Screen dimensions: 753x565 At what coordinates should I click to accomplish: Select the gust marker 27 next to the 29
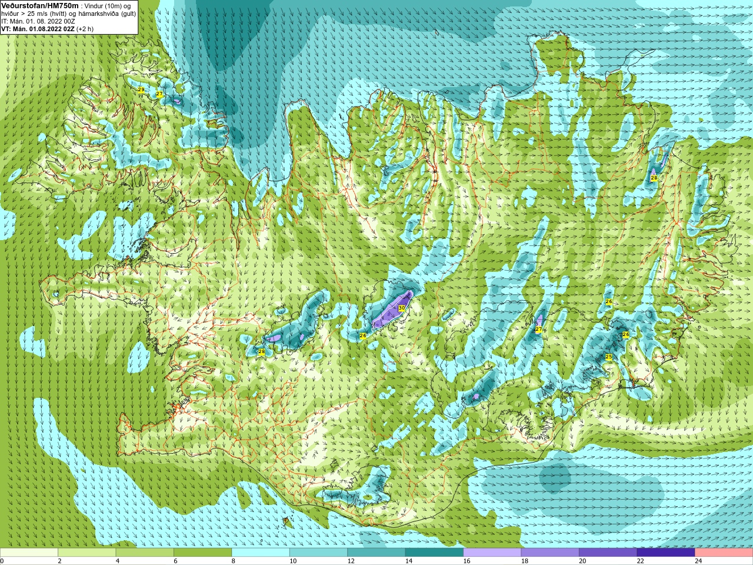click(159, 94)
